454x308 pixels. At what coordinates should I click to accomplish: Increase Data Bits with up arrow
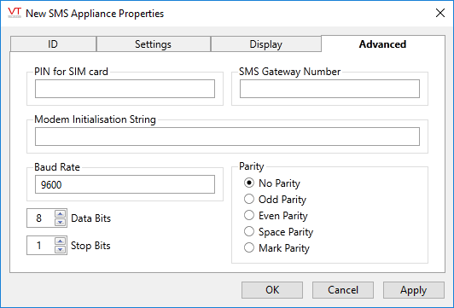tap(60, 214)
